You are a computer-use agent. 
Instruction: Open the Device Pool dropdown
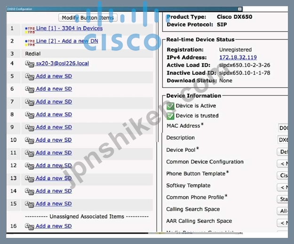coord(283,151)
